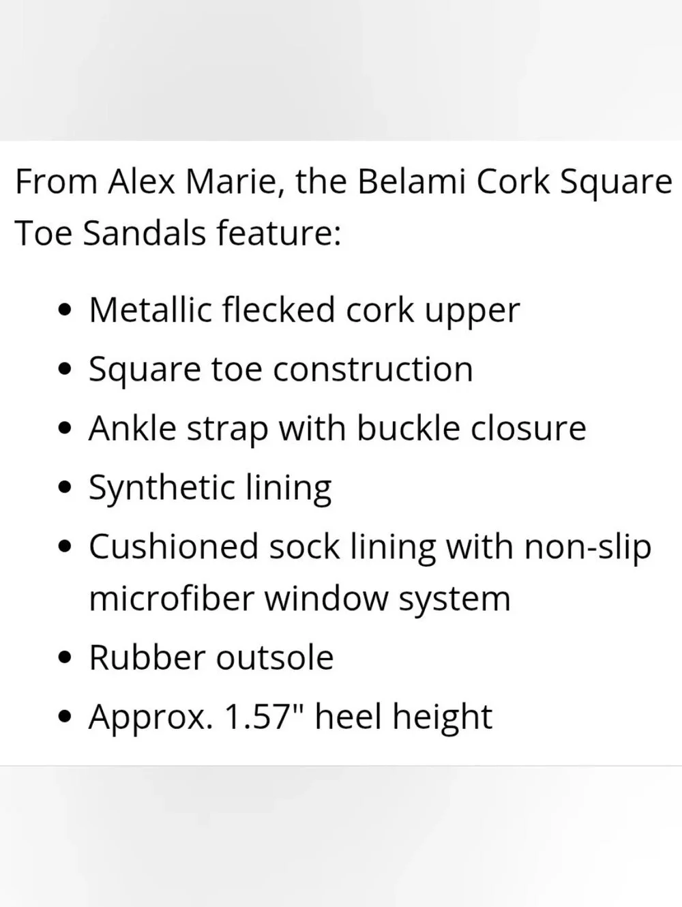Select the 'Square toe construction' line
Viewport: 682px width, 907px height.
click(281, 370)
